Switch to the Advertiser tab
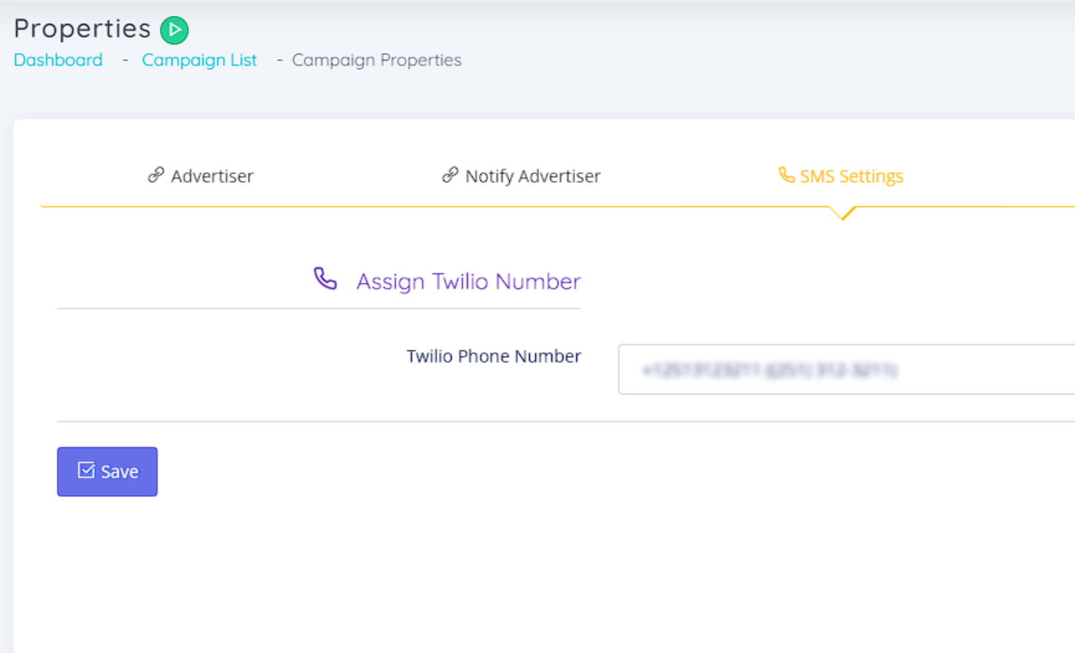 click(x=211, y=176)
